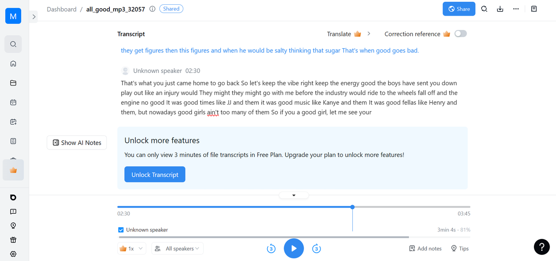The height and width of the screenshot is (261, 556).
Task: Click the 03:45 end time label
Action: pos(464,214)
